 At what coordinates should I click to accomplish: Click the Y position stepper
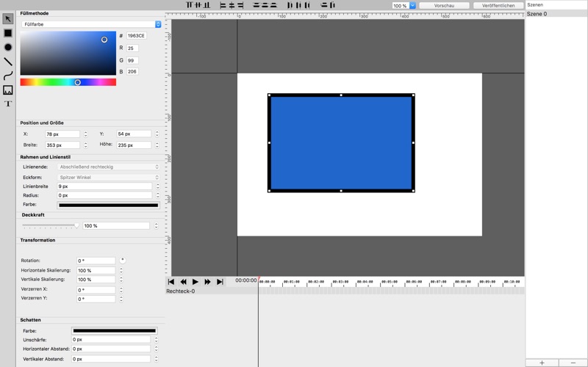click(157, 134)
